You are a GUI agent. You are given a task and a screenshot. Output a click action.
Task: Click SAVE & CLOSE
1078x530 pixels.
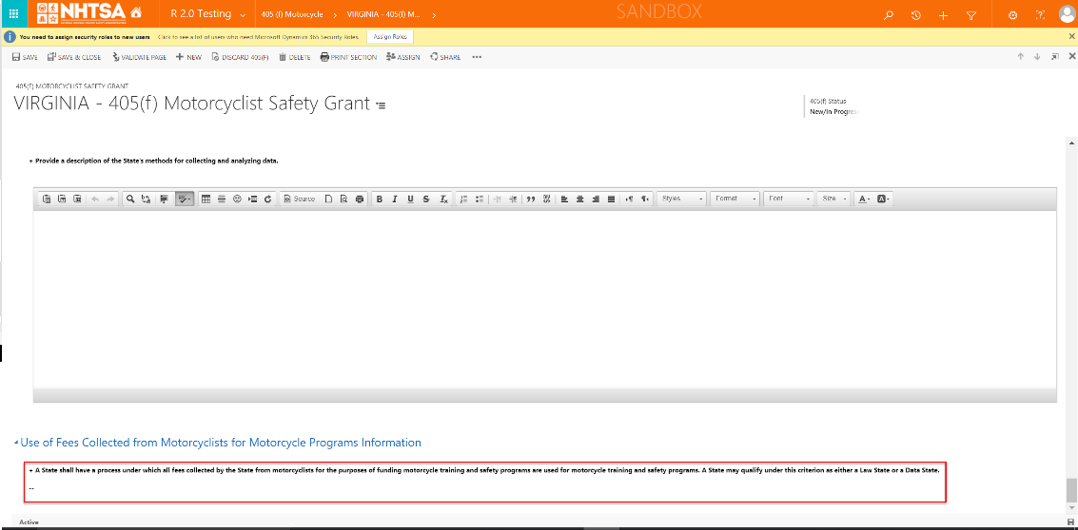(74, 57)
